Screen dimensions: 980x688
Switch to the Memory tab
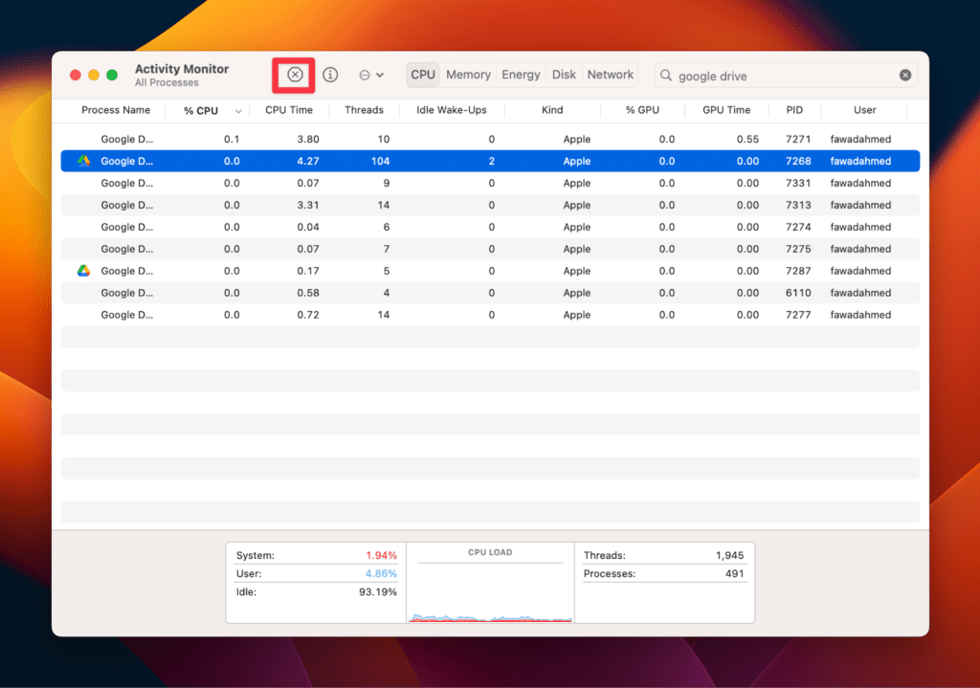click(x=468, y=75)
